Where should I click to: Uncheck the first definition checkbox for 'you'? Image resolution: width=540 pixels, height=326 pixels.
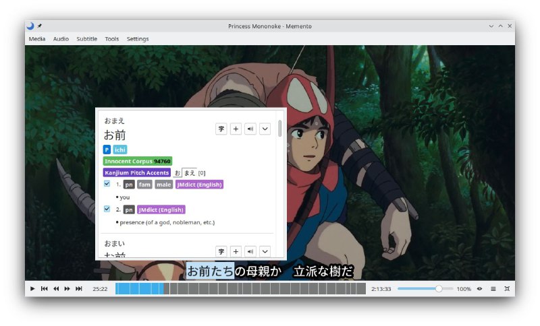(x=107, y=184)
